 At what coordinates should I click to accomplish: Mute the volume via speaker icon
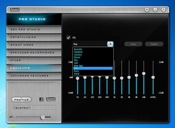(11, 117)
